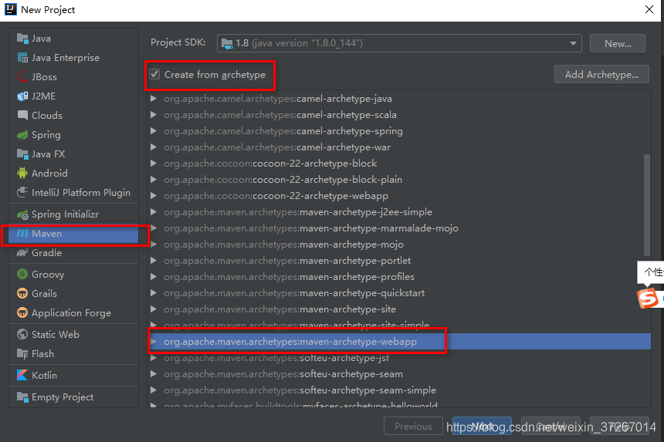Expand maven-archetype-portlet node

tap(154, 261)
